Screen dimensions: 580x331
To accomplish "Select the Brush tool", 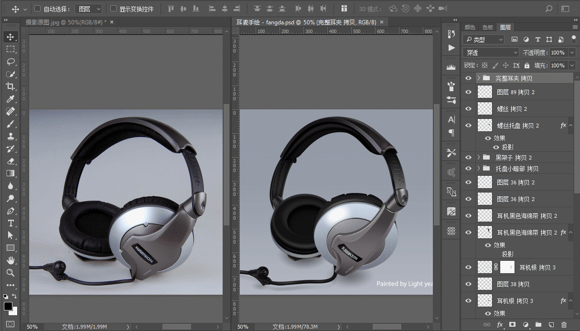I will (x=10, y=124).
